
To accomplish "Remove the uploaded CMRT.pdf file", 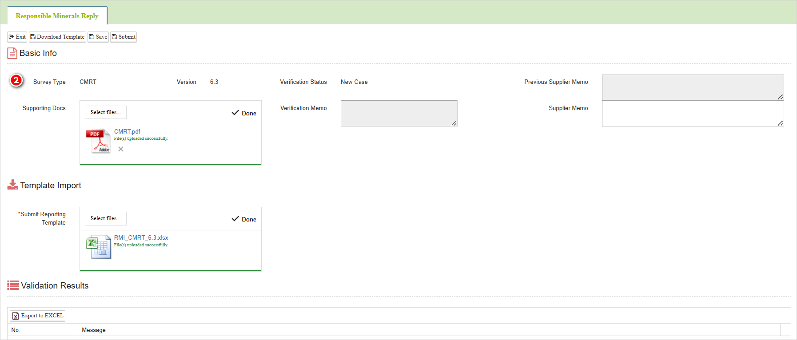I will point(121,149).
